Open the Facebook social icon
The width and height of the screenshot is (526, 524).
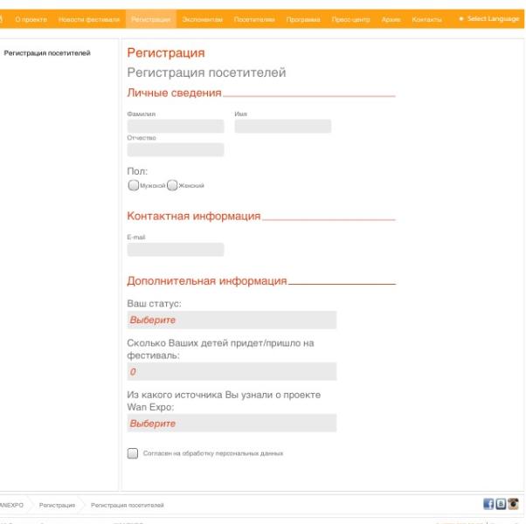pyautogui.click(x=488, y=504)
